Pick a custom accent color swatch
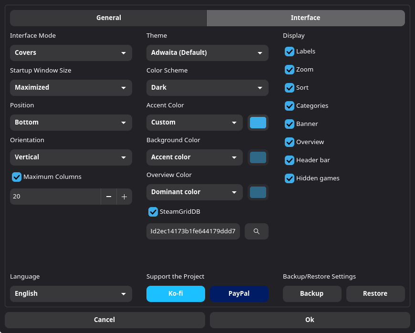 click(258, 123)
